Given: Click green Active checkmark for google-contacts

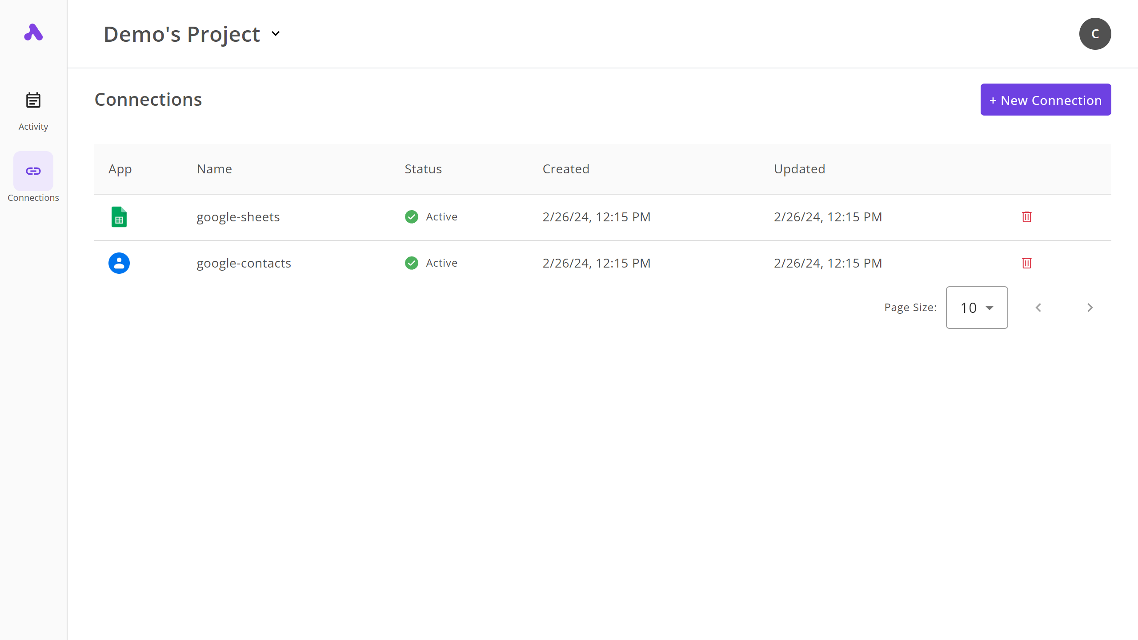Looking at the screenshot, I should tap(412, 263).
